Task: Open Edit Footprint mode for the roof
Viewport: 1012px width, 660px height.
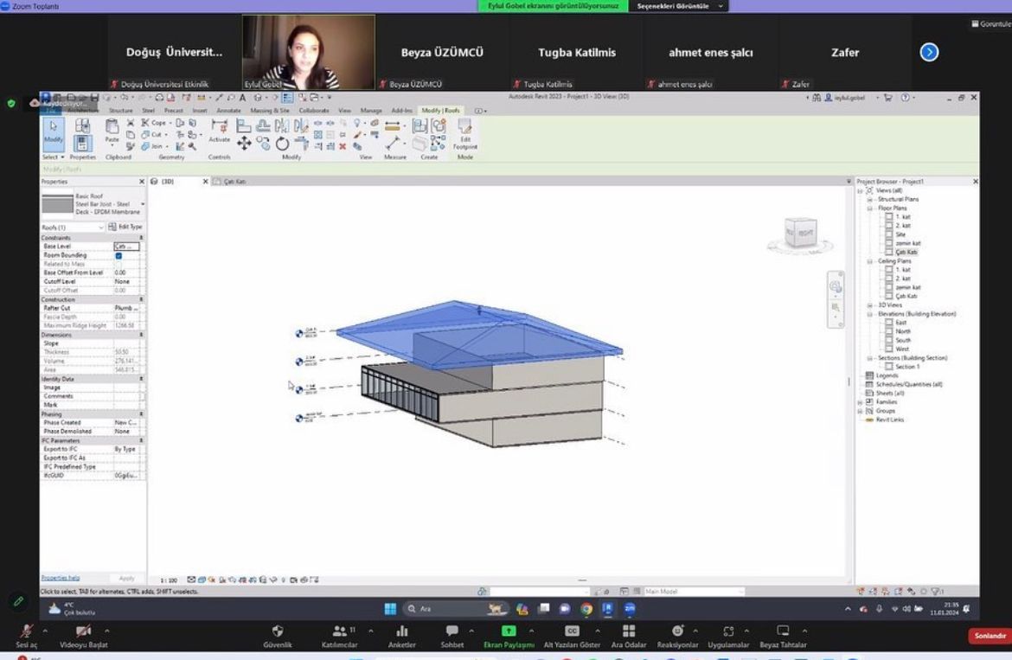Action: [x=464, y=135]
